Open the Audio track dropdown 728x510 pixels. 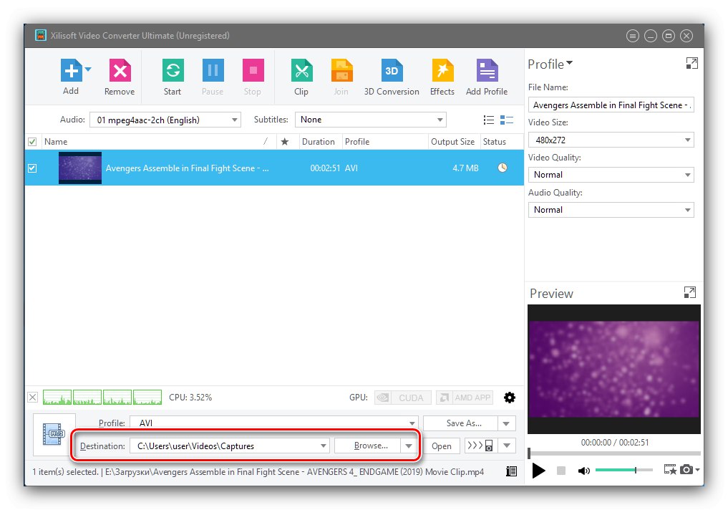point(165,120)
